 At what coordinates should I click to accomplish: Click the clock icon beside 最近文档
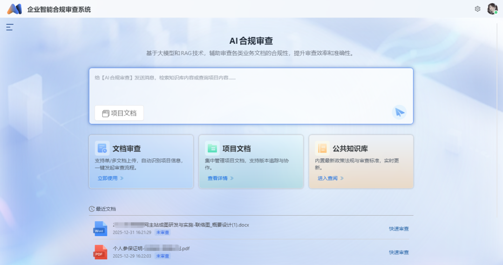pyautogui.click(x=92, y=209)
